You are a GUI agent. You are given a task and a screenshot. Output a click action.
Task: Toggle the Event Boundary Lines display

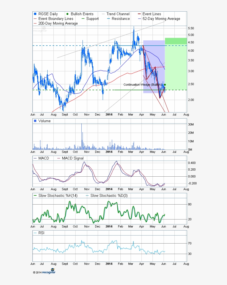pyautogui.click(x=35, y=19)
